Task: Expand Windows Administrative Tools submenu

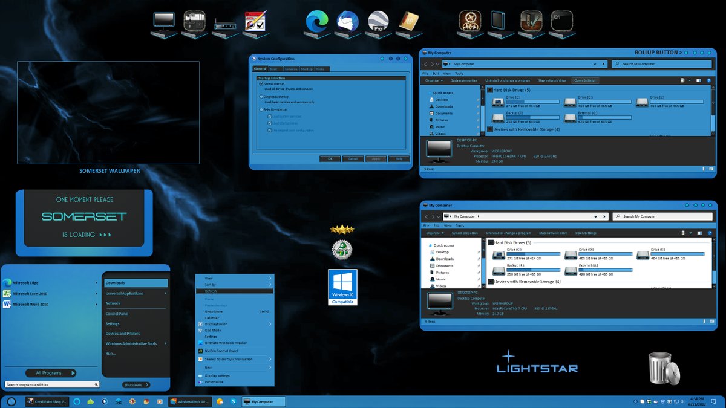Action: click(165, 343)
